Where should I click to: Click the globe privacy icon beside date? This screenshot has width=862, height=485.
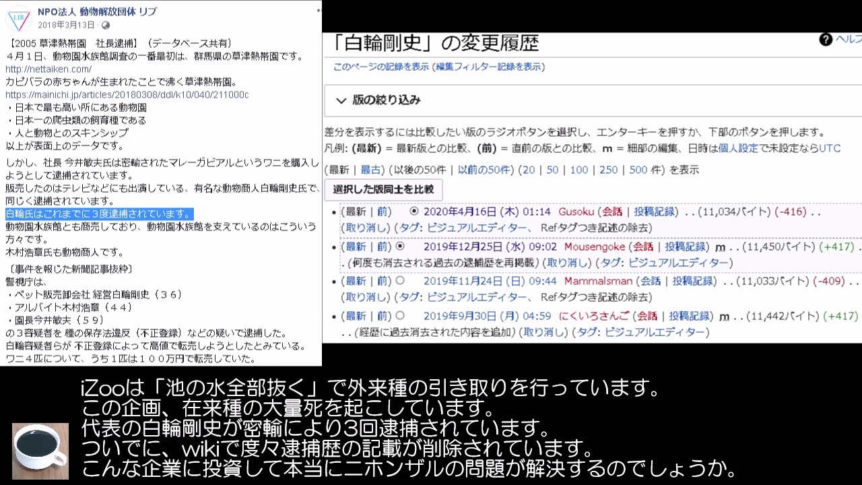pos(106,26)
